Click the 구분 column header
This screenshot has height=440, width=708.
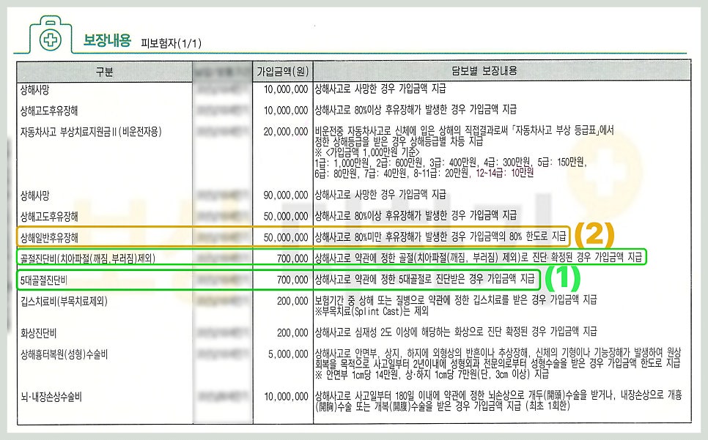pyautogui.click(x=105, y=71)
